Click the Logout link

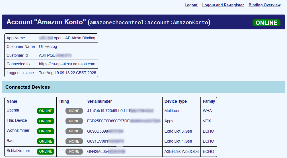pos(191,5)
